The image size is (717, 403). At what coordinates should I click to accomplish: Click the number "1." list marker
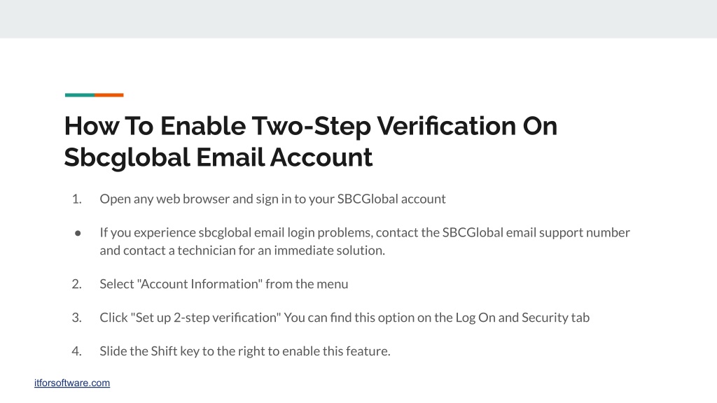pos(77,199)
